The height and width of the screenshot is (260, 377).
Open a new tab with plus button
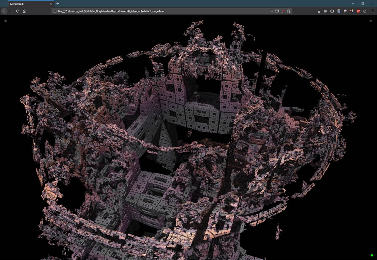point(58,3)
